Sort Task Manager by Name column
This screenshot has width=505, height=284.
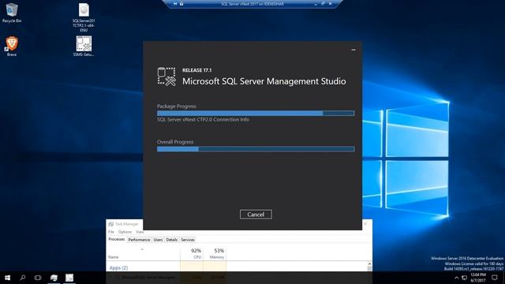[144, 254]
